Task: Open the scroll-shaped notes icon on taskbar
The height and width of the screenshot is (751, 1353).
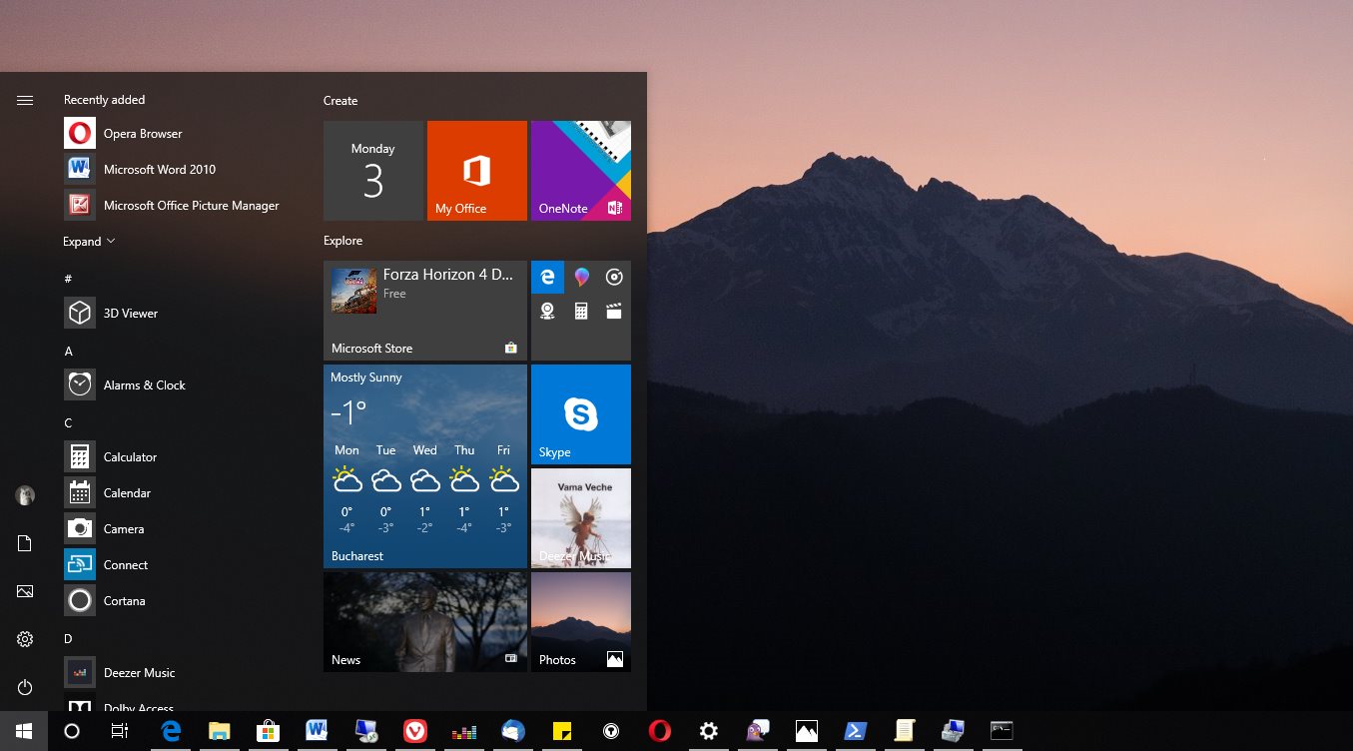Action: point(905,731)
